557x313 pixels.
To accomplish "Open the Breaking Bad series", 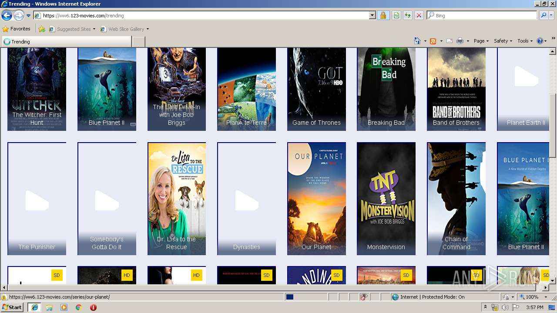I will coord(386,89).
